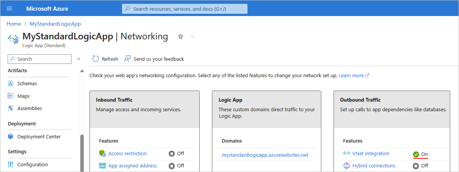This screenshot has height=172, width=459.
Task: Open Deployment Center via its cube icon
Action: pyautogui.click(x=11, y=136)
